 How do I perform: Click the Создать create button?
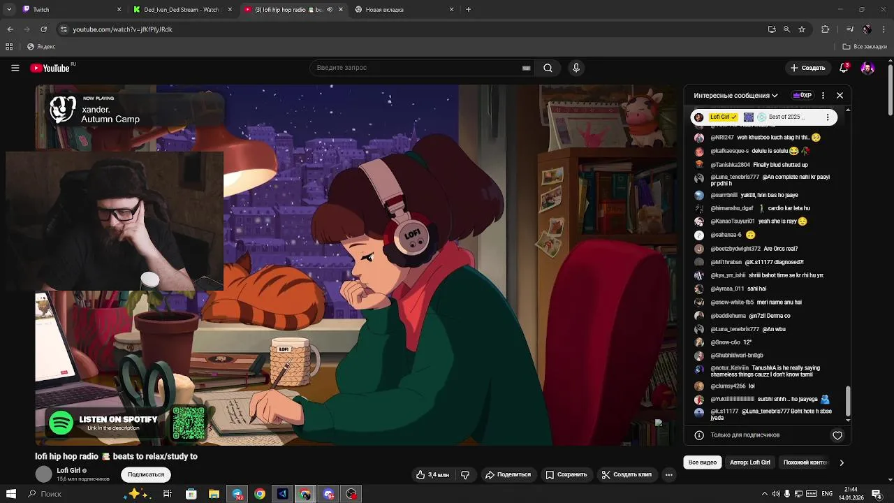click(807, 68)
